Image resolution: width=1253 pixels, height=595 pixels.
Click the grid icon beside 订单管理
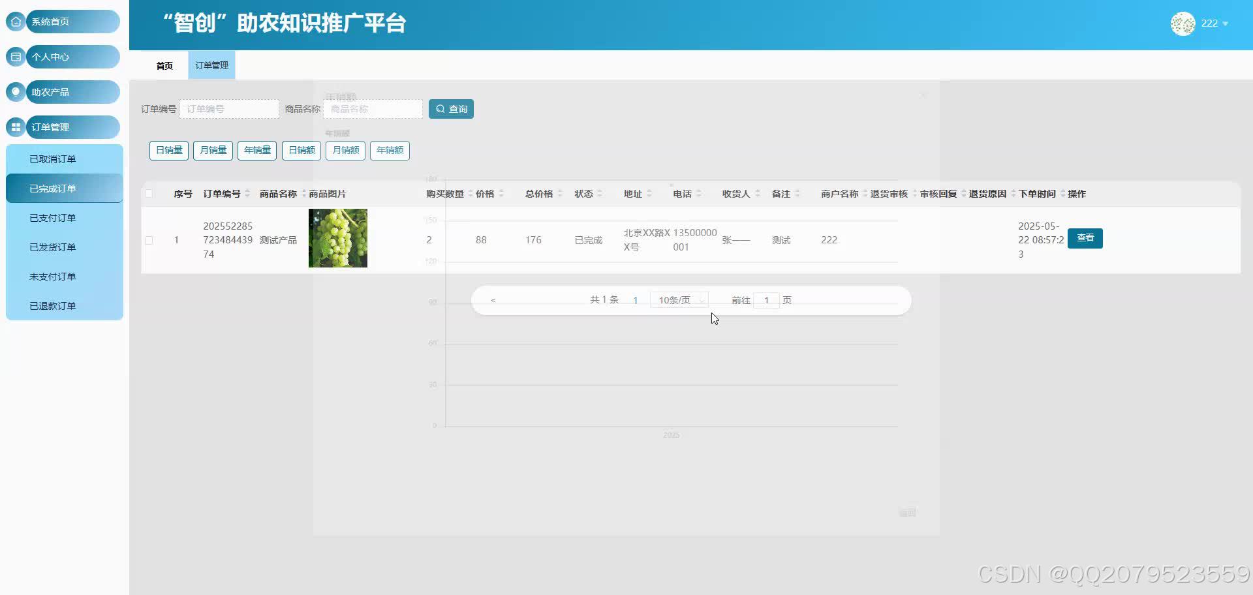point(16,127)
